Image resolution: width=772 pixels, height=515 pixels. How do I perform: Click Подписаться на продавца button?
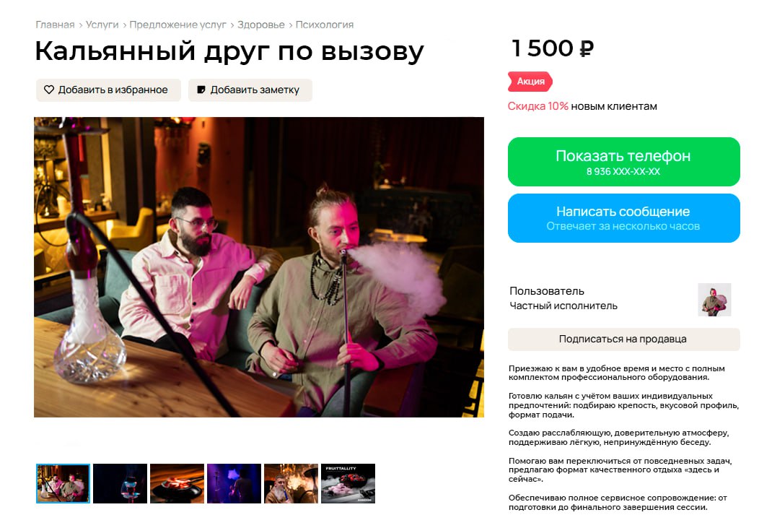pos(624,339)
